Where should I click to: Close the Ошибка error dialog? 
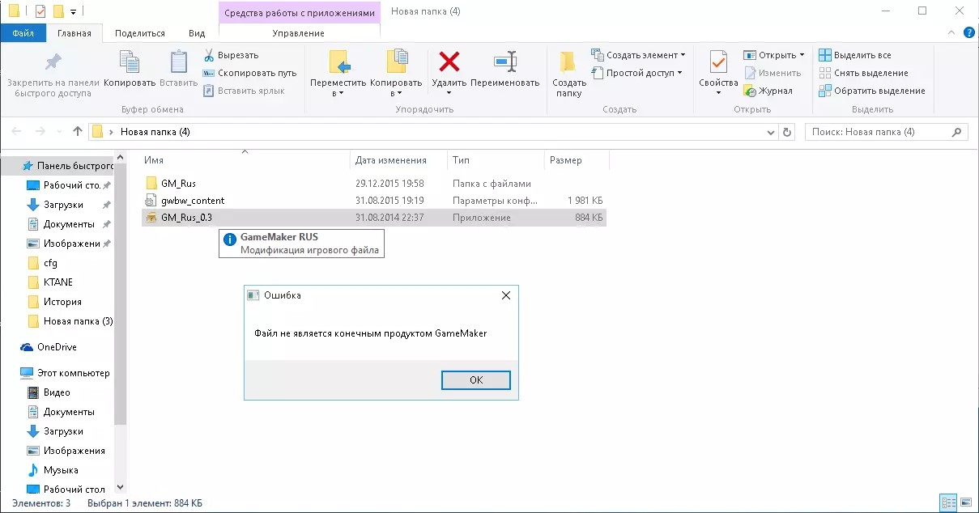(506, 295)
